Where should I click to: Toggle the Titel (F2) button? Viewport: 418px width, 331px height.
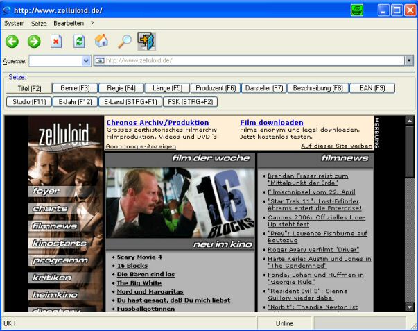click(x=29, y=88)
